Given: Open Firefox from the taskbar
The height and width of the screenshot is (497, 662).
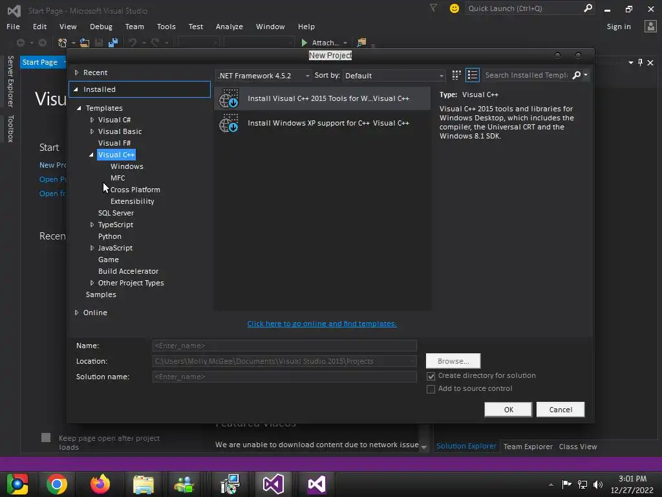Looking at the screenshot, I should [100, 484].
